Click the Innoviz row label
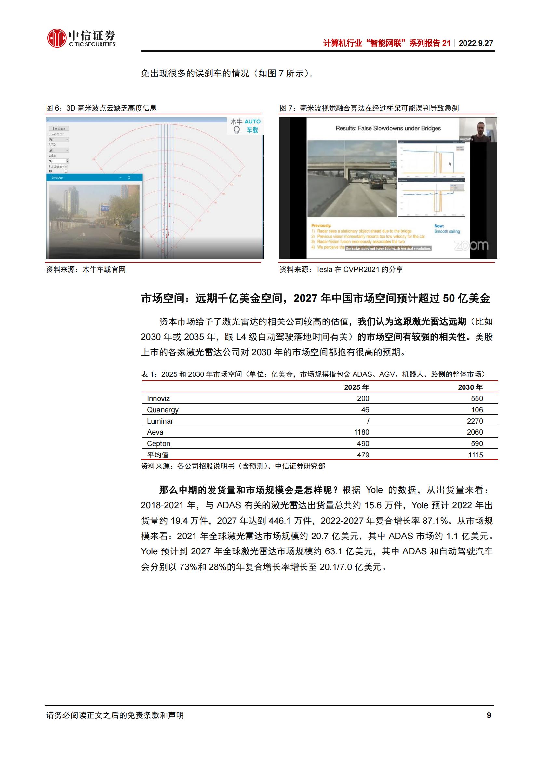 coord(158,399)
